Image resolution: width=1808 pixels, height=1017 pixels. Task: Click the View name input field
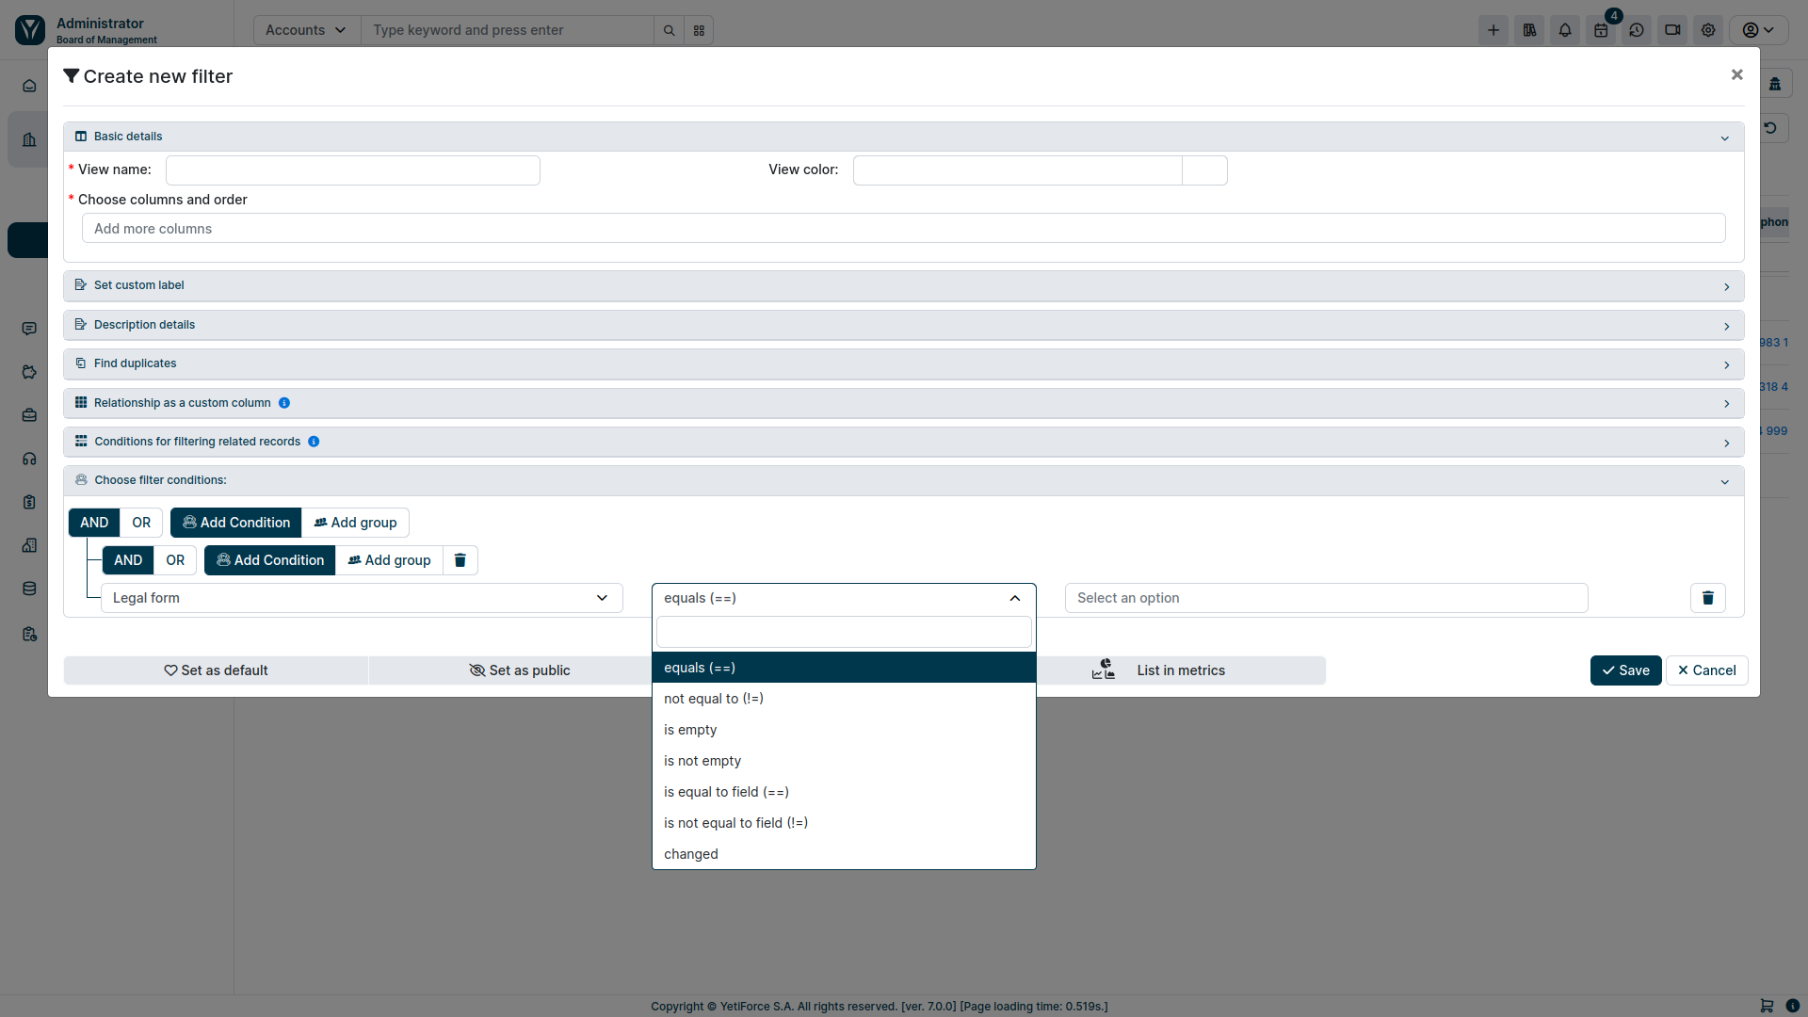351,170
